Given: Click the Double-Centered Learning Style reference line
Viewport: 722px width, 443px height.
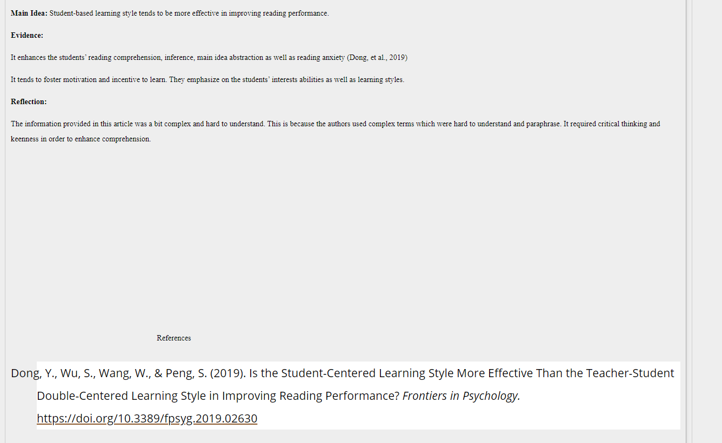Looking at the screenshot, I should (x=278, y=396).
